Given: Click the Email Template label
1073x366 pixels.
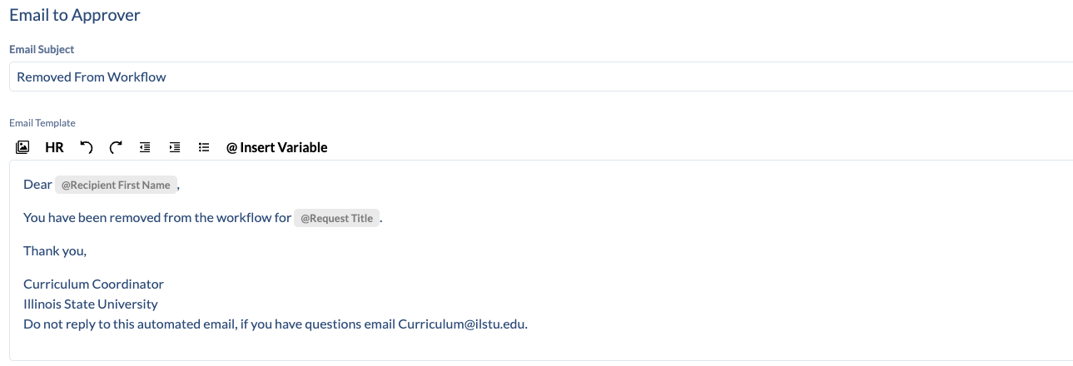Looking at the screenshot, I should [42, 123].
